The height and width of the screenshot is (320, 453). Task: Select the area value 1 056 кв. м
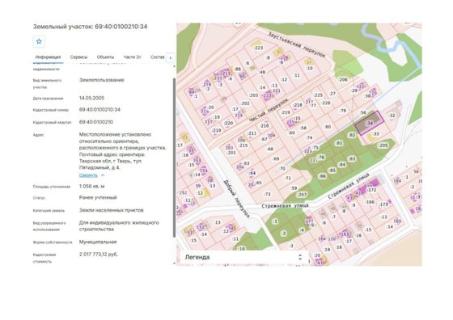coord(92,186)
